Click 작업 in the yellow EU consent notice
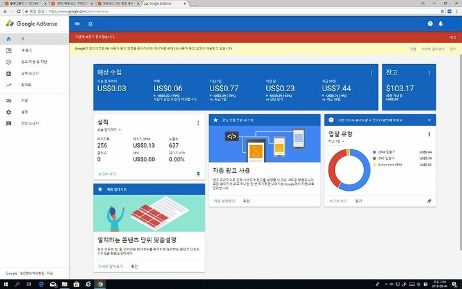 (x=413, y=49)
